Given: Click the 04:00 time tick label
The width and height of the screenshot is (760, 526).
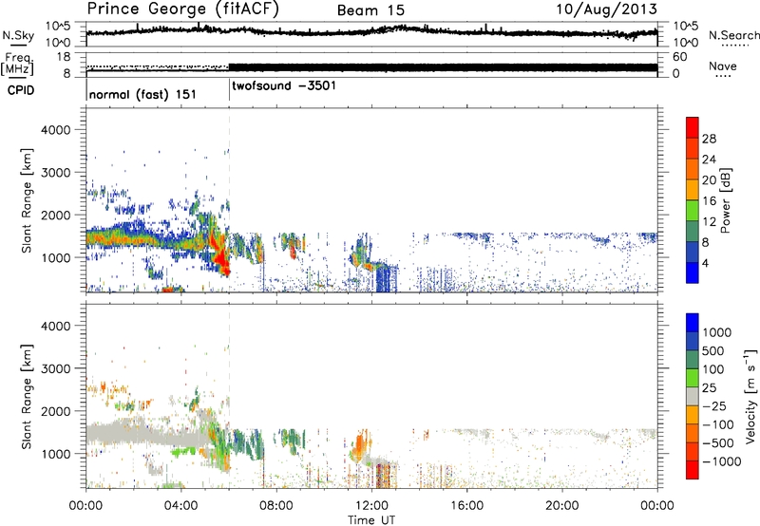Looking at the screenshot, I should [180, 505].
